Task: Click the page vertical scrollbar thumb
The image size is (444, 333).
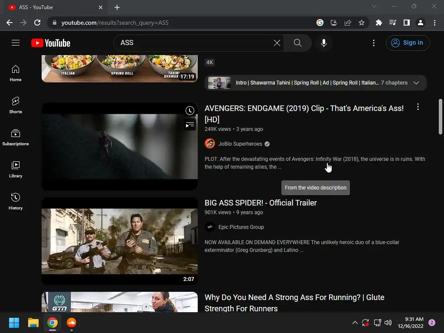Action: [x=441, y=116]
